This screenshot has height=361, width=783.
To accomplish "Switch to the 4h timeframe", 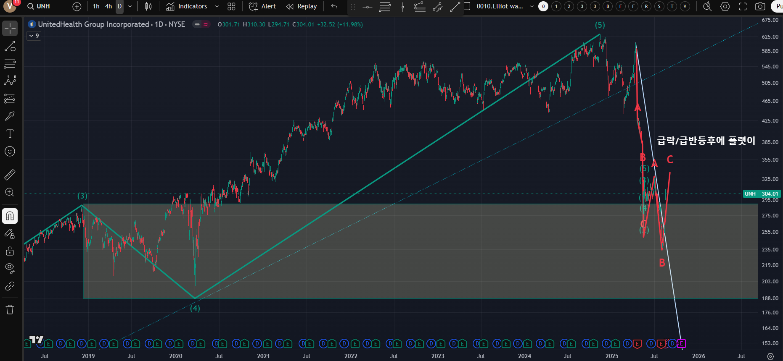I will [108, 6].
